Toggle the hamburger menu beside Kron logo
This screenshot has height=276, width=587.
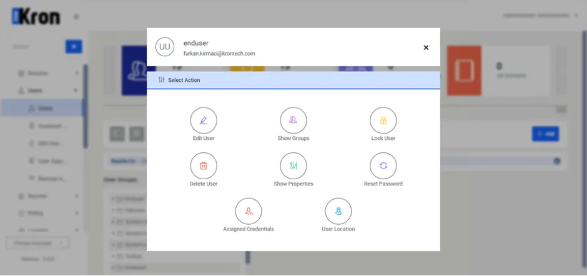[76, 17]
